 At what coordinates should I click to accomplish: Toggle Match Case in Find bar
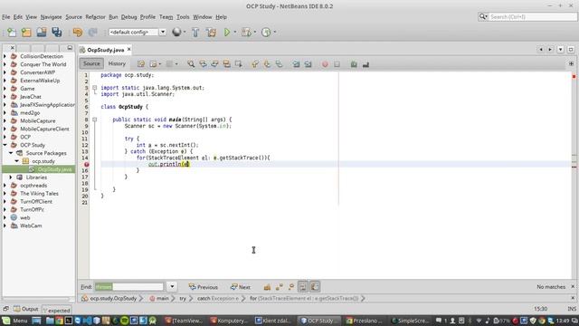point(267,287)
